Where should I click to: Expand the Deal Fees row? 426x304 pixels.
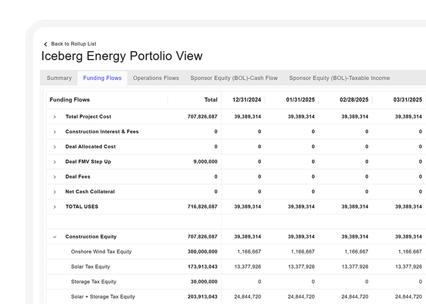pos(55,177)
